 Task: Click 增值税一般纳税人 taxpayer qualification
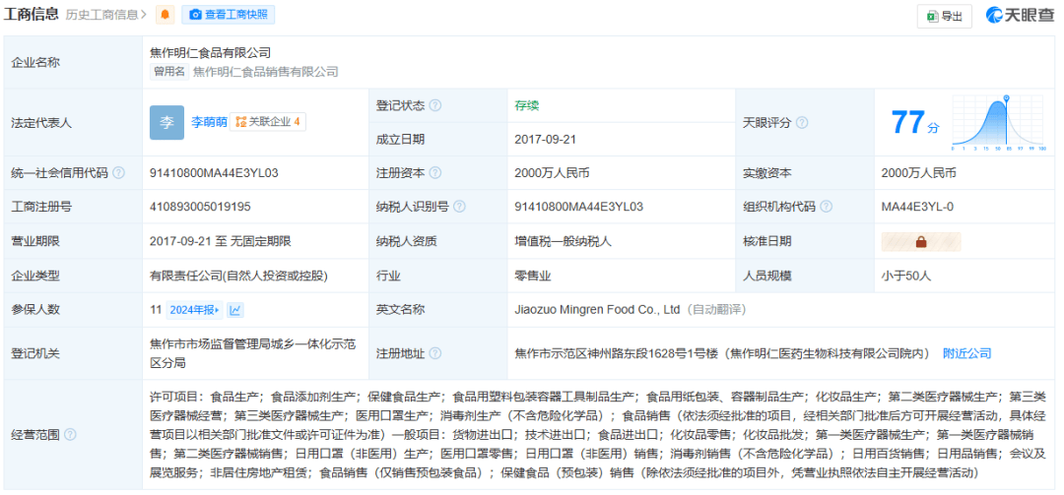[563, 241]
